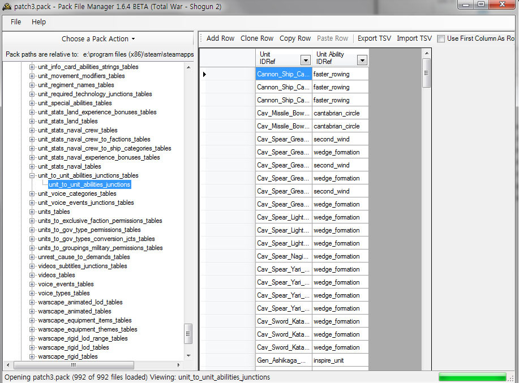The width and height of the screenshot is (519, 383).
Task: Open the File menu
Action: click(16, 21)
